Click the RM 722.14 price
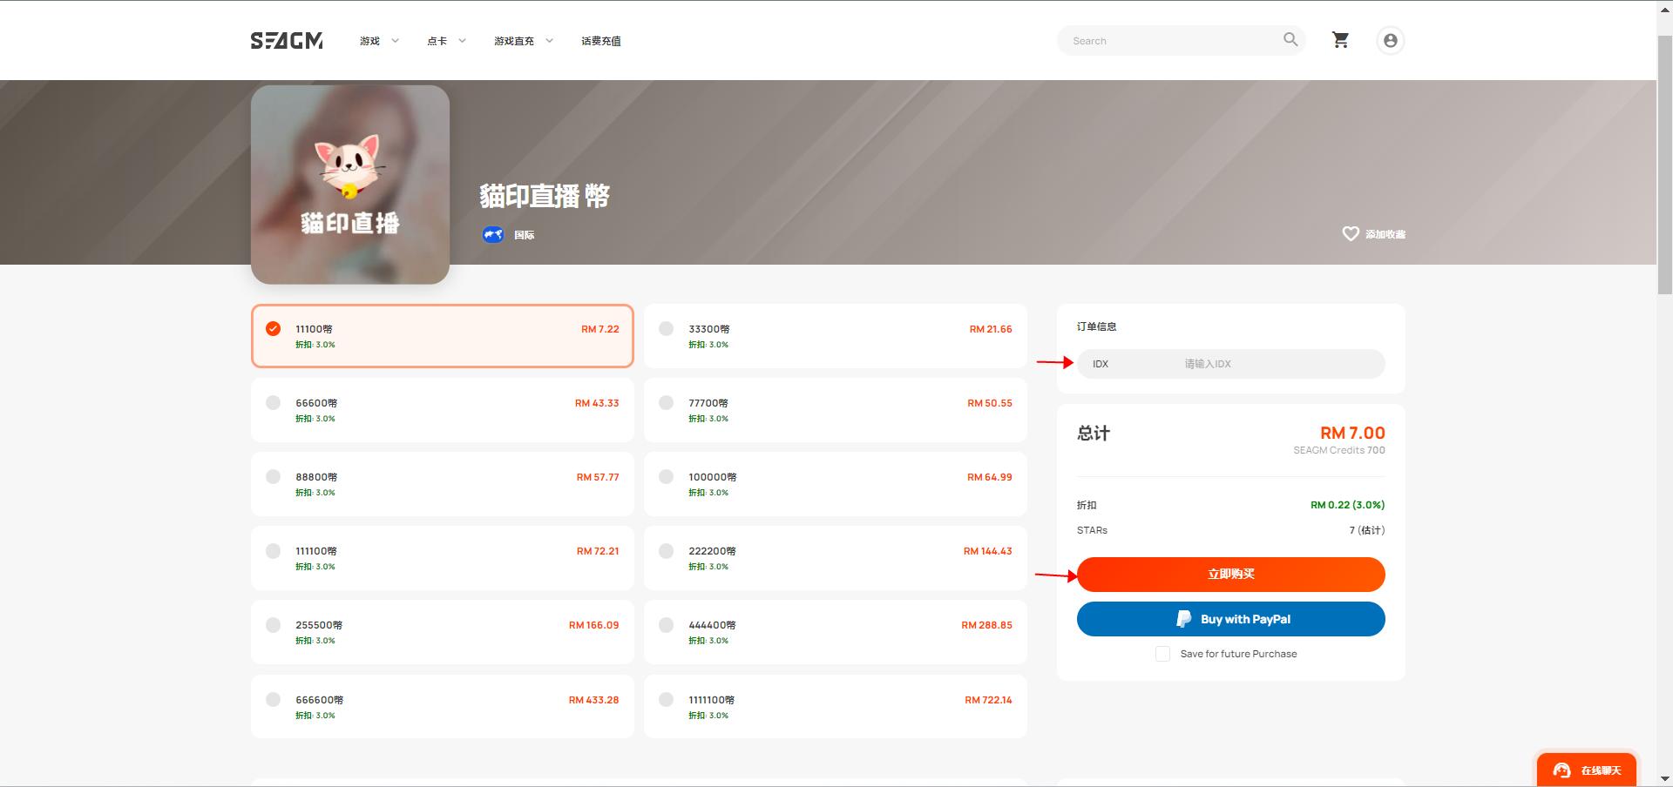Viewport: 1673px width, 787px height. (x=988, y=700)
